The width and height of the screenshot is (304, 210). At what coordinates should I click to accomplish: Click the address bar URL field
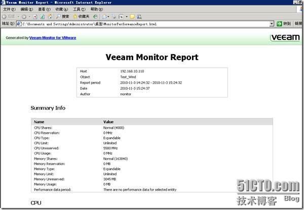[x=145, y=24]
